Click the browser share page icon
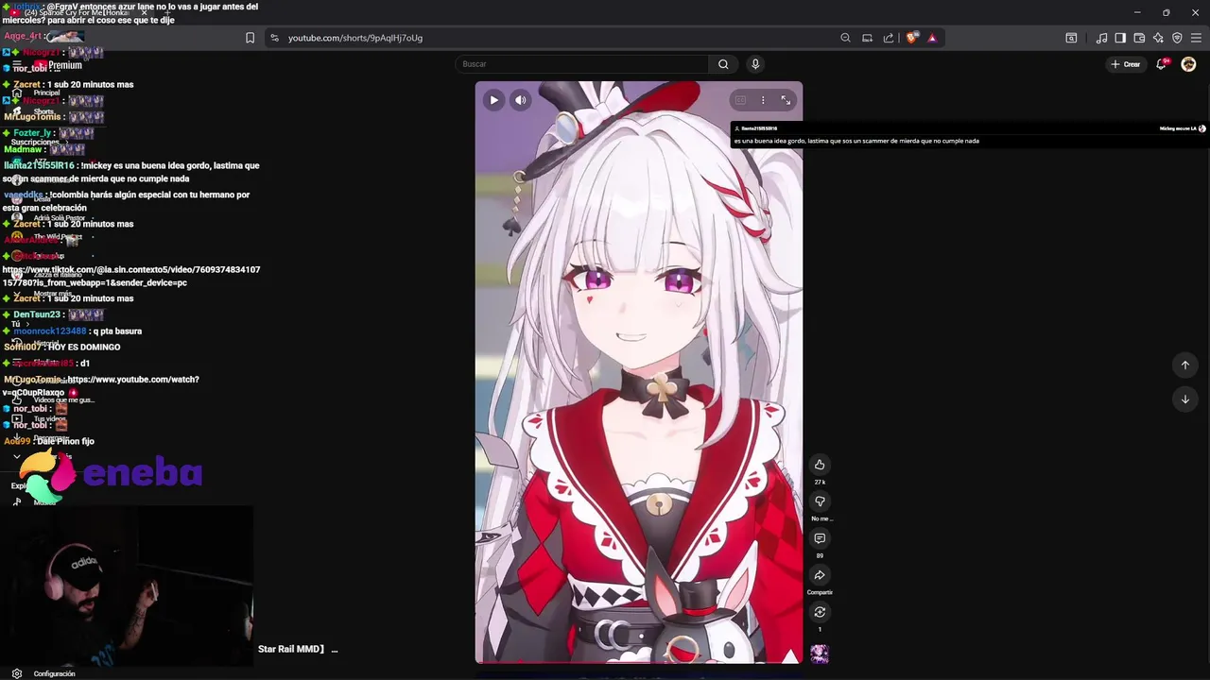Image resolution: width=1210 pixels, height=680 pixels. tap(889, 38)
